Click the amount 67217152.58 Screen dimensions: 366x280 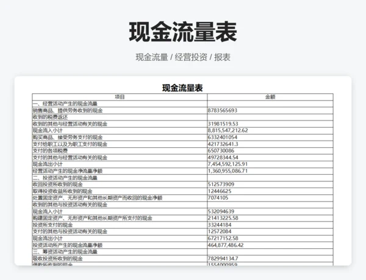223,238
